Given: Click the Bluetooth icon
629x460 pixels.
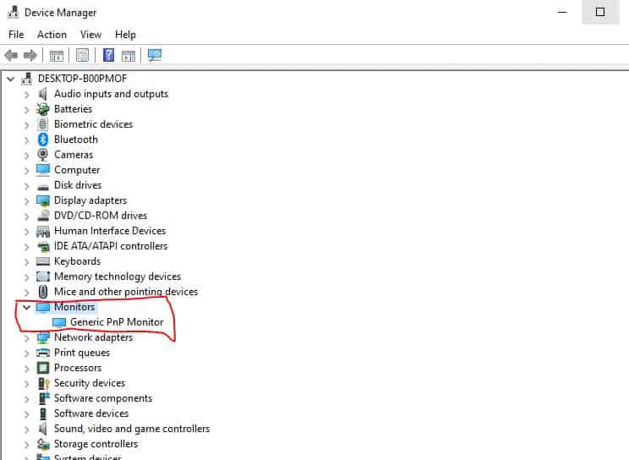Looking at the screenshot, I should click(x=43, y=140).
